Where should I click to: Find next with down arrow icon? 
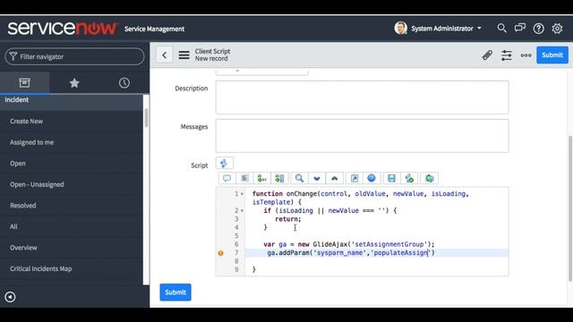coord(317,179)
